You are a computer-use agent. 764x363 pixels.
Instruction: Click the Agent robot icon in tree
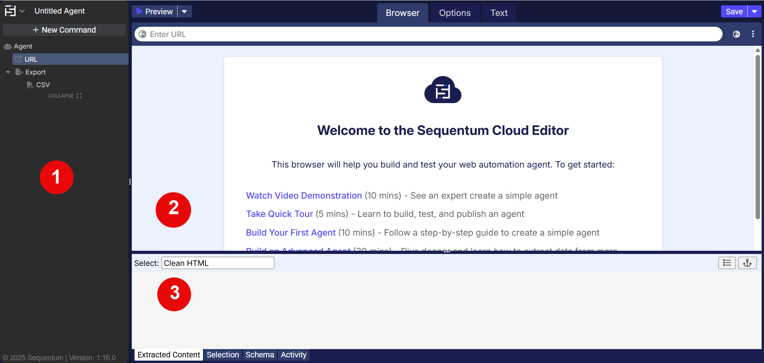8,47
